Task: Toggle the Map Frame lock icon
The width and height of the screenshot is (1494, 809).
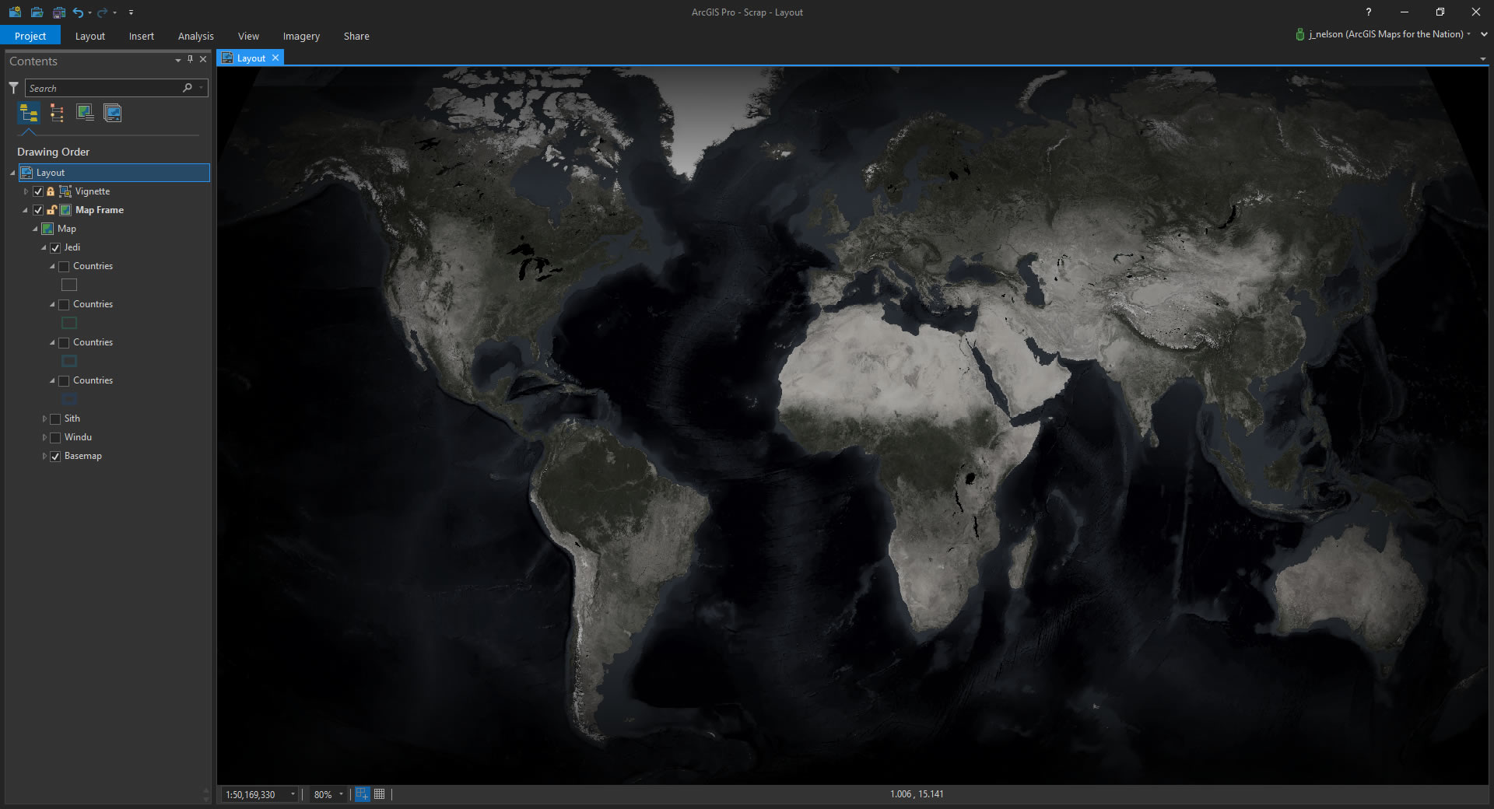Action: (x=51, y=210)
